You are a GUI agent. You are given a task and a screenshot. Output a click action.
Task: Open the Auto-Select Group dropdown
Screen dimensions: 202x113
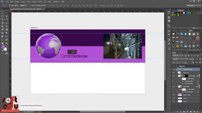tap(23, 6)
